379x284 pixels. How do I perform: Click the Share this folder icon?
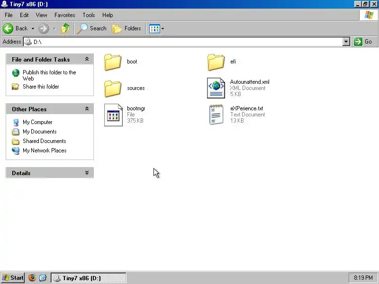pos(16,87)
